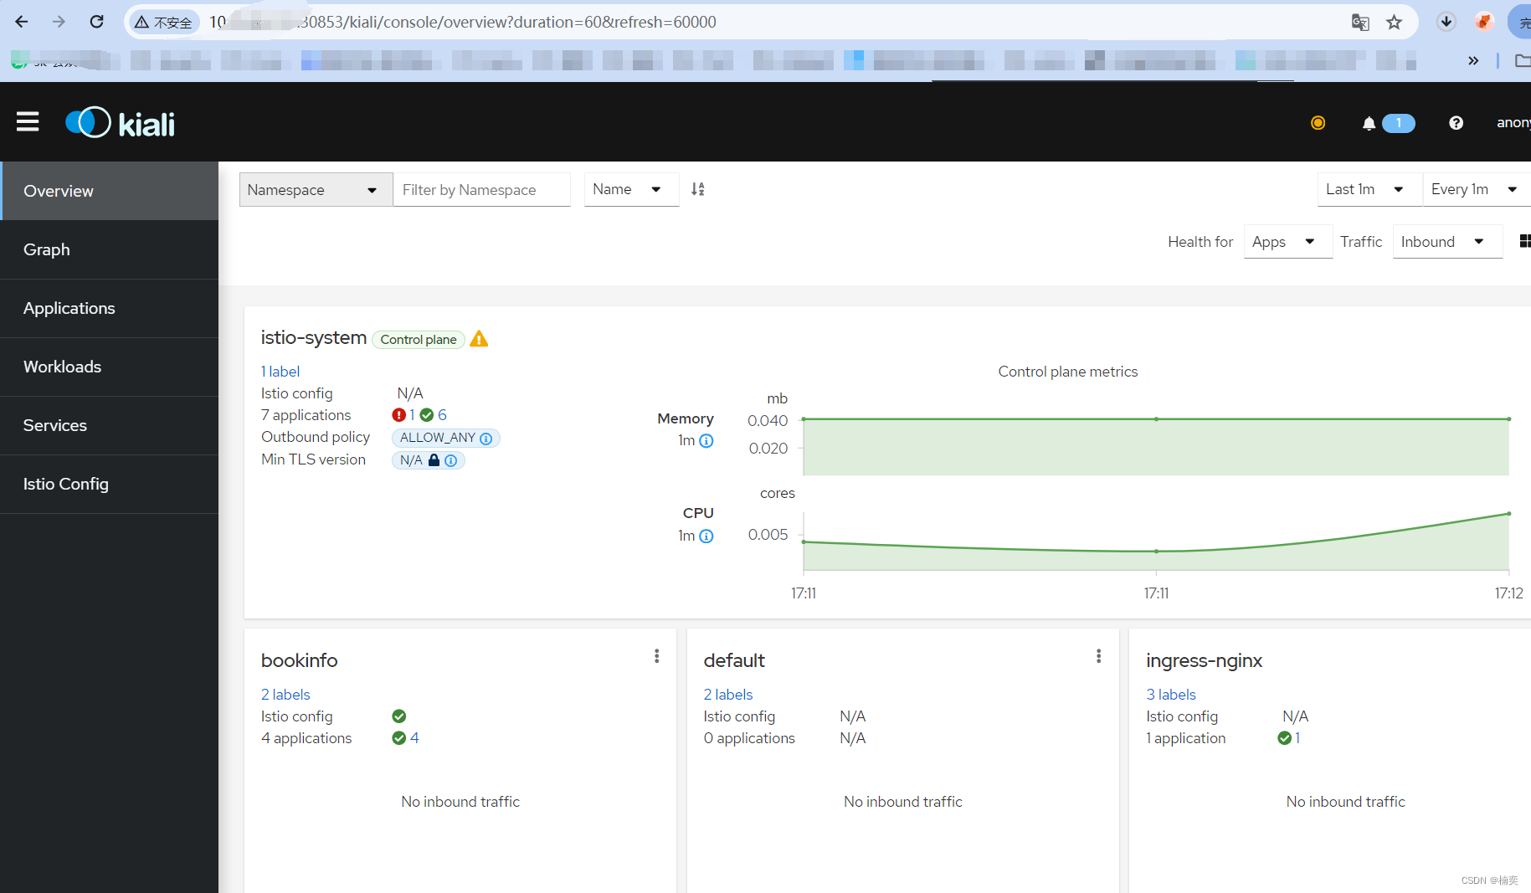Click the istio-system namespace title
Image resolution: width=1531 pixels, height=893 pixels.
[314, 337]
